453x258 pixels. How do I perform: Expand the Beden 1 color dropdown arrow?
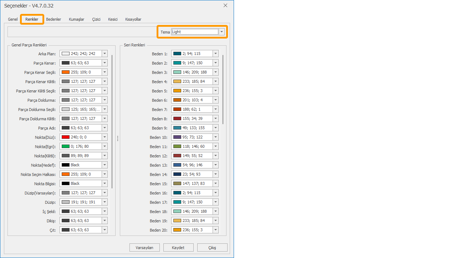(215, 54)
